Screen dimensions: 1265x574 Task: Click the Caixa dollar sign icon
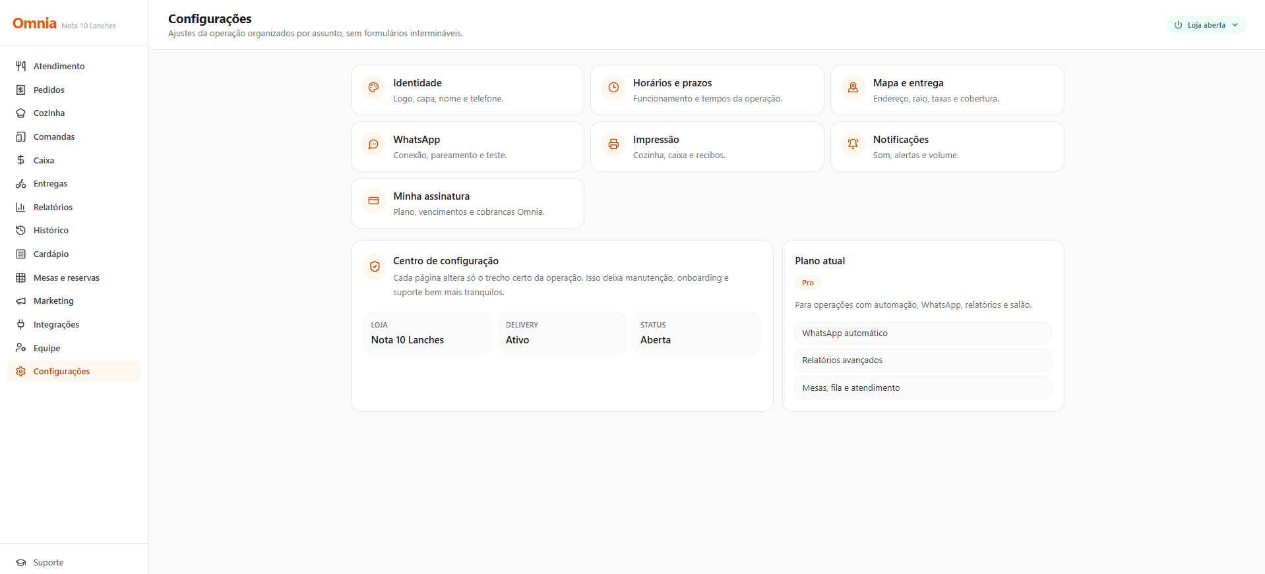[x=20, y=160]
